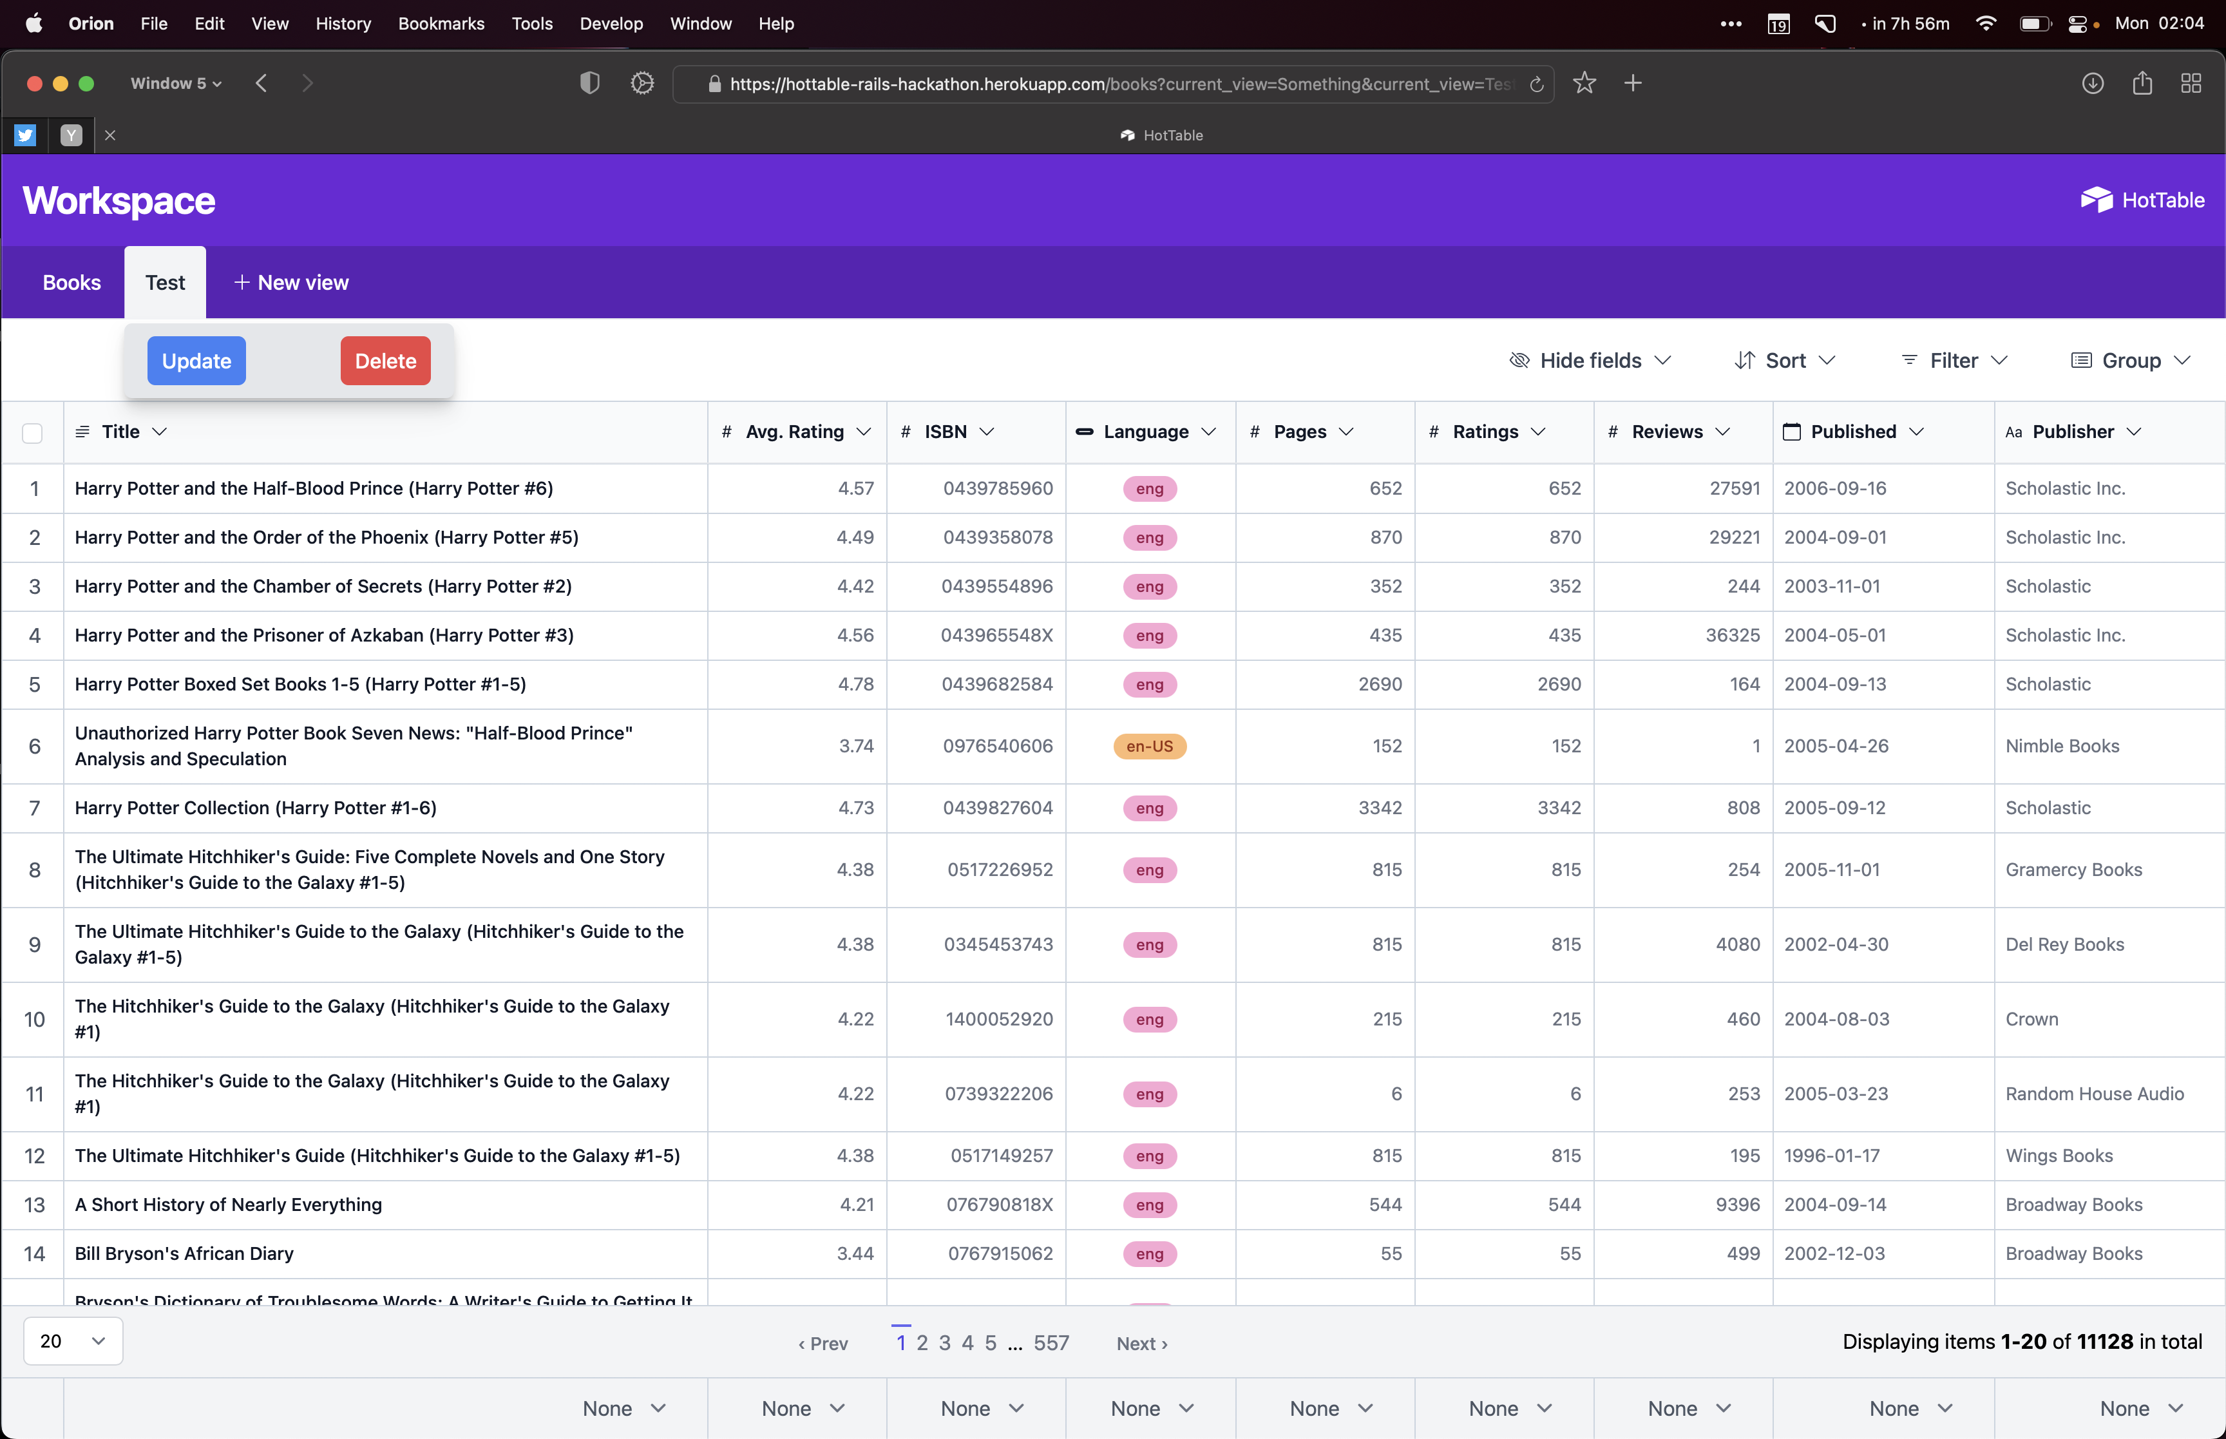Reload page using the refresh icon

[1537, 84]
